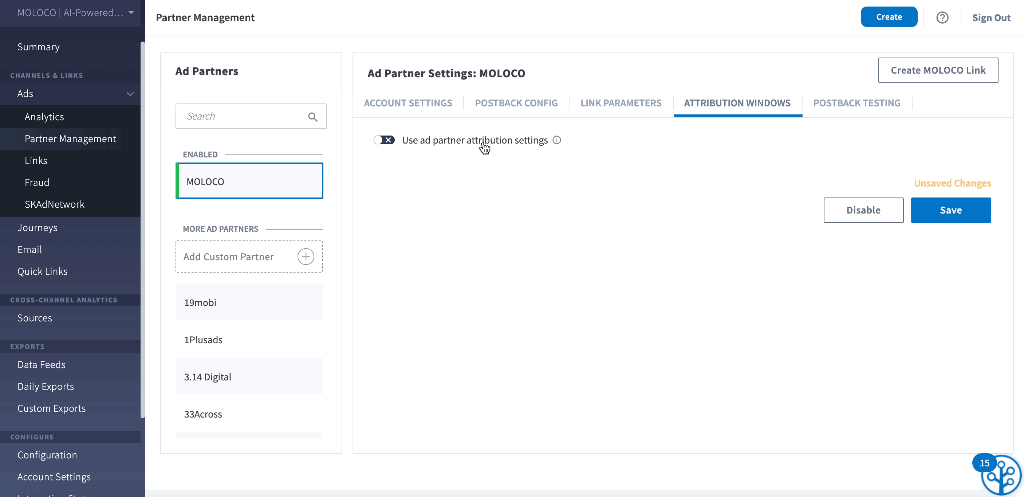Collapse the Ads section chevron
This screenshot has width=1024, height=497.
point(130,94)
